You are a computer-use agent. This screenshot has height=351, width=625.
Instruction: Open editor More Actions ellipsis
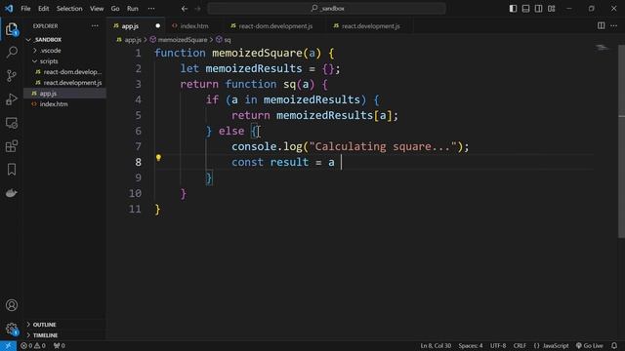coord(614,26)
